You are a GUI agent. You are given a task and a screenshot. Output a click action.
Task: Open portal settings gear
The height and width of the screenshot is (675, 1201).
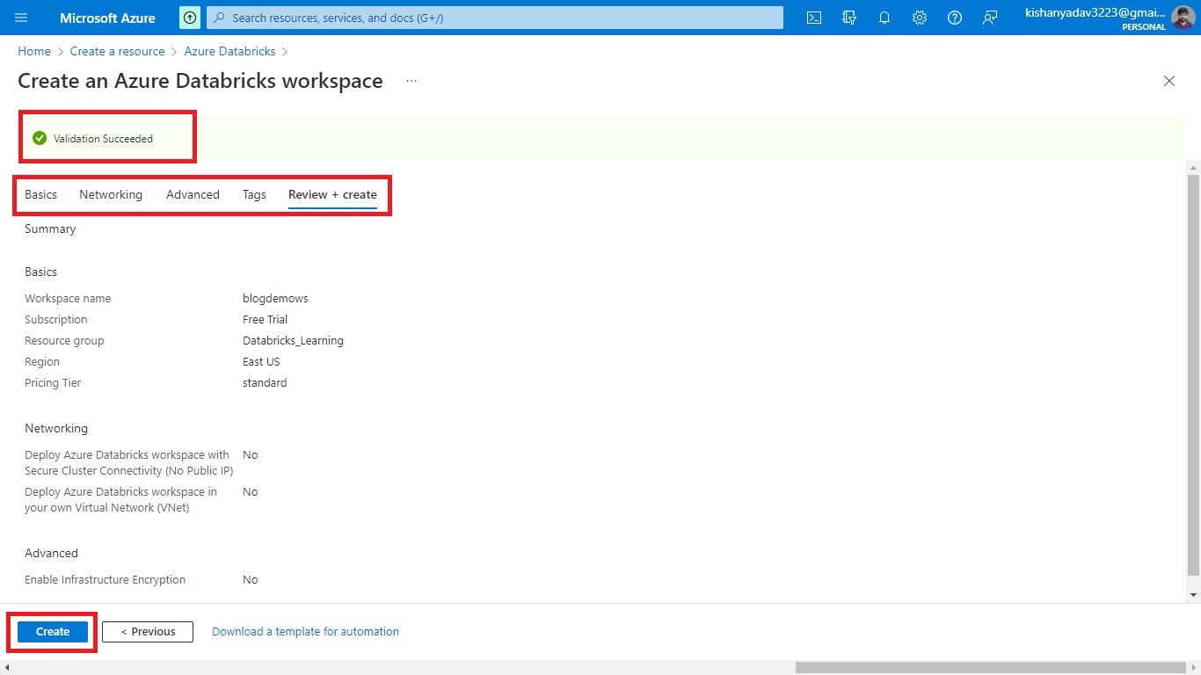pos(920,18)
